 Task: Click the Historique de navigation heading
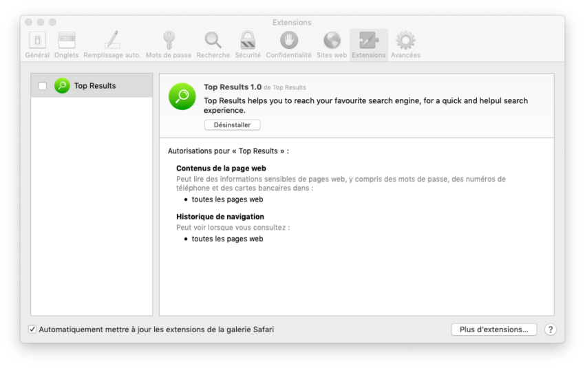(220, 217)
